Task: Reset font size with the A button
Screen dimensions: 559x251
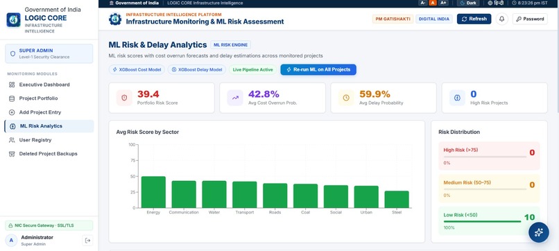Action: coord(433,3)
